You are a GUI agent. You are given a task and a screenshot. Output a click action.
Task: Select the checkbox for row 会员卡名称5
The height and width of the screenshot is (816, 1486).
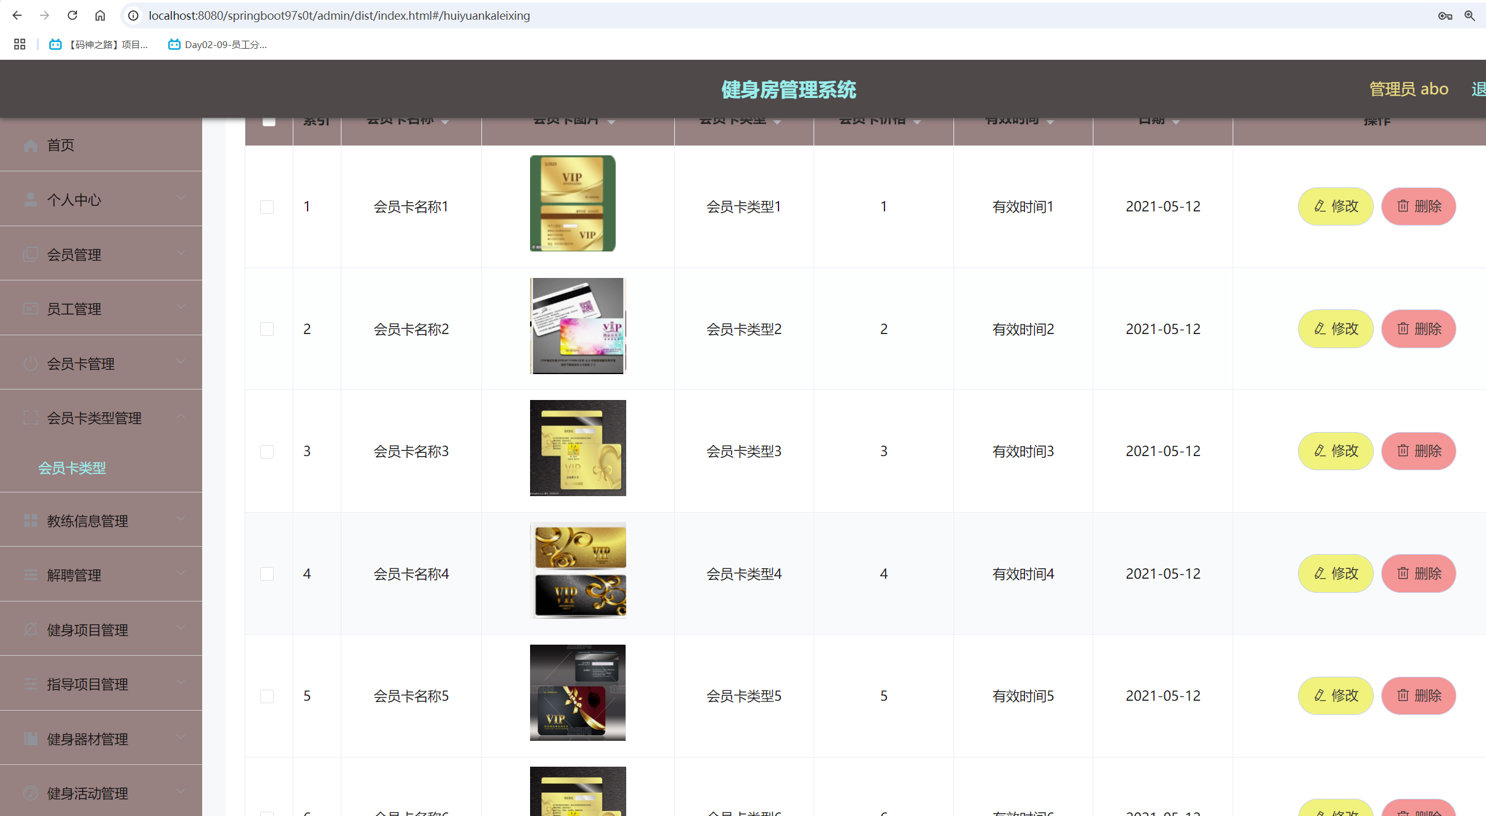(x=267, y=696)
